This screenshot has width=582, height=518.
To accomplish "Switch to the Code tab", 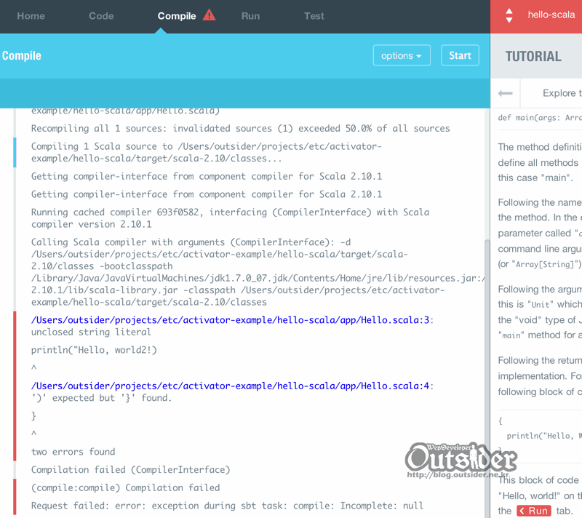I will click(101, 16).
